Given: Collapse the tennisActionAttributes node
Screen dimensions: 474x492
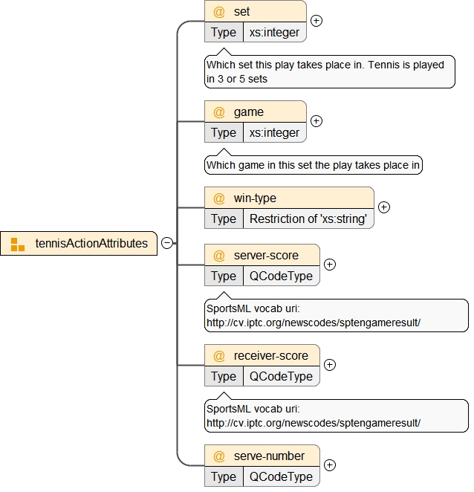Looking at the screenshot, I should coord(167,243).
